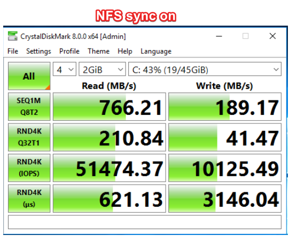Open the Help menu

click(x=125, y=51)
